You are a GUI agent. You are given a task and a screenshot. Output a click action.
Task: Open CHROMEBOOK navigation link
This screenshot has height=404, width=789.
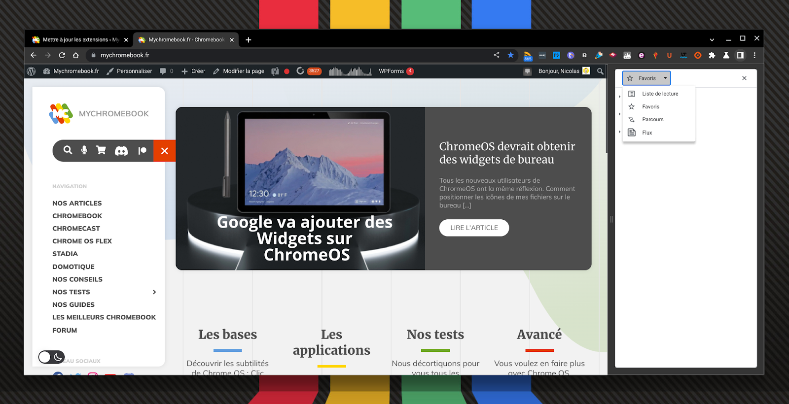click(x=77, y=216)
